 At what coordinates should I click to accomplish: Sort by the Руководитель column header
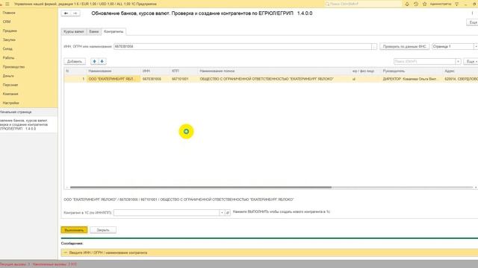point(412,71)
